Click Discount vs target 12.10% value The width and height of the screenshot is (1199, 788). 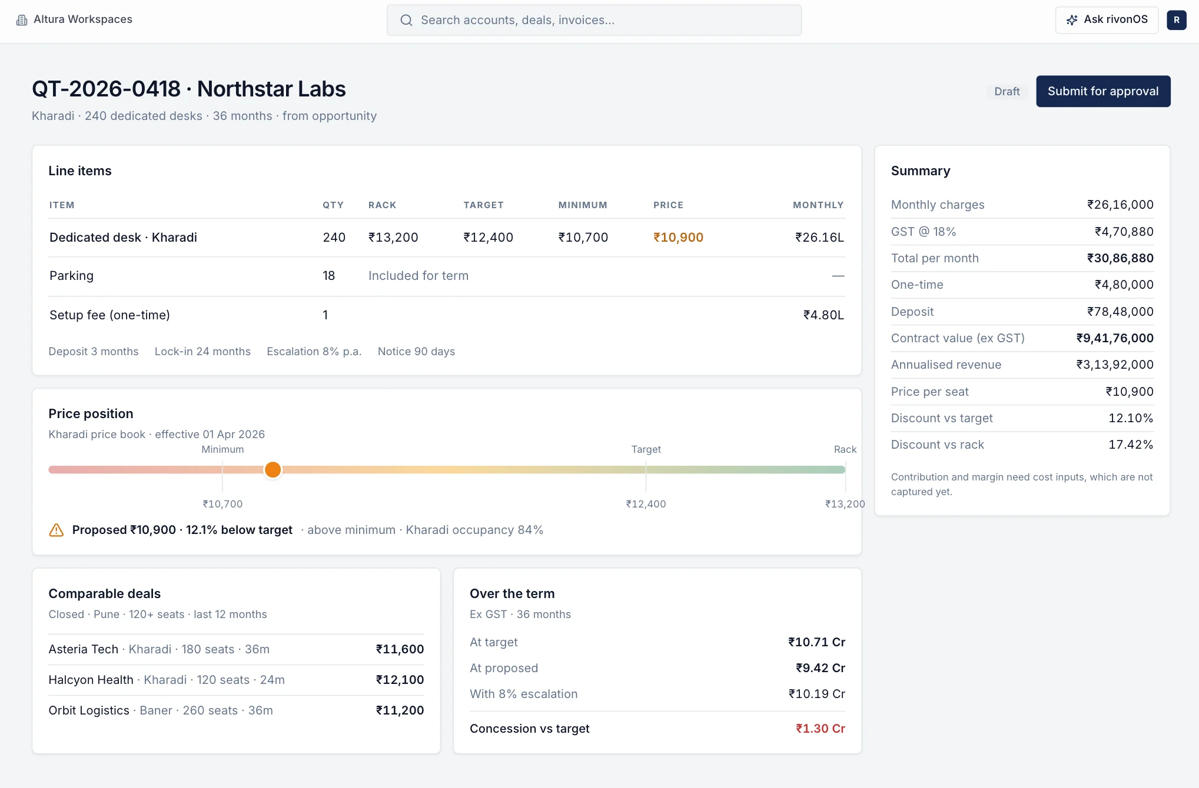tap(1131, 418)
